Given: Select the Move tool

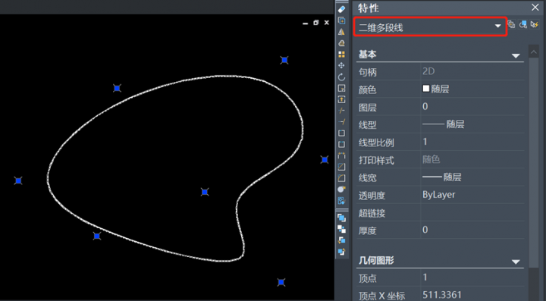Looking at the screenshot, I should click(341, 65).
